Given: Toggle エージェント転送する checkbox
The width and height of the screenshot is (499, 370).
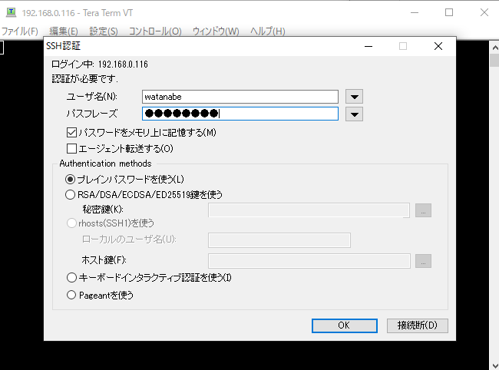Looking at the screenshot, I should coord(72,148).
